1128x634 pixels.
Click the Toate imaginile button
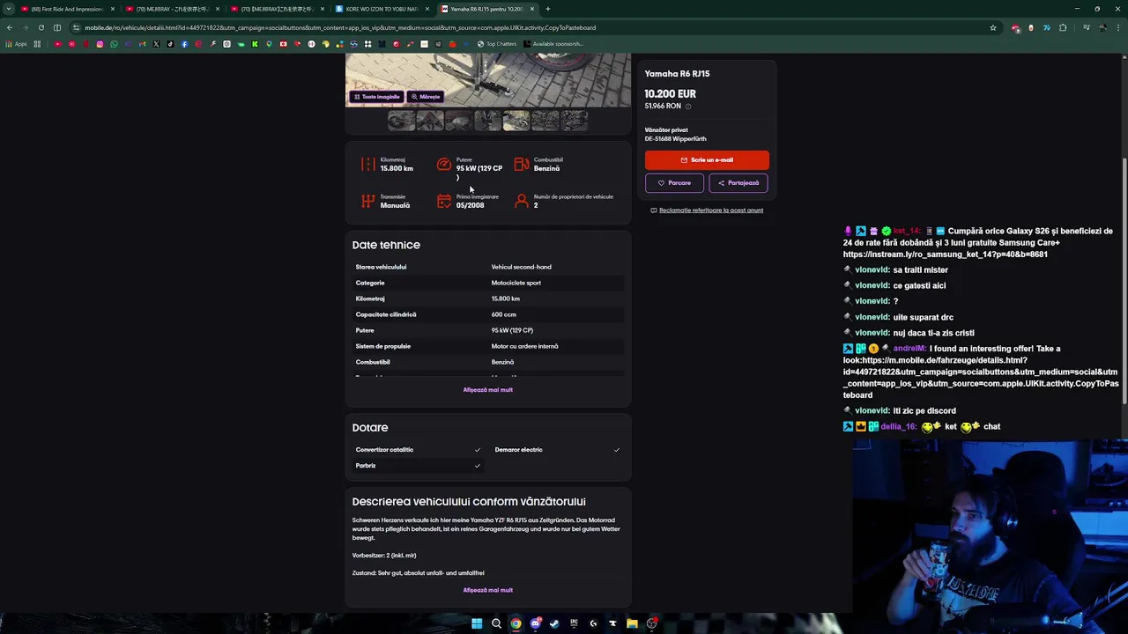coord(377,97)
